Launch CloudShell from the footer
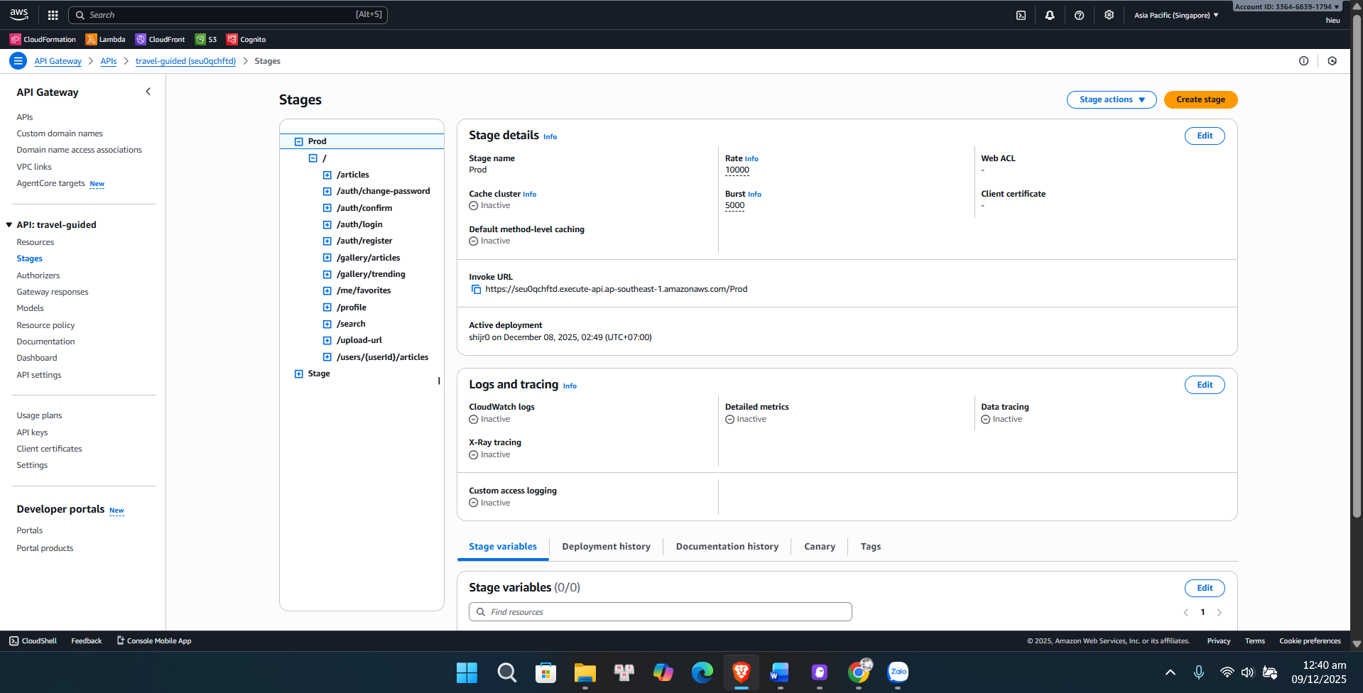Viewport: 1363px width, 693px height. pyautogui.click(x=33, y=640)
